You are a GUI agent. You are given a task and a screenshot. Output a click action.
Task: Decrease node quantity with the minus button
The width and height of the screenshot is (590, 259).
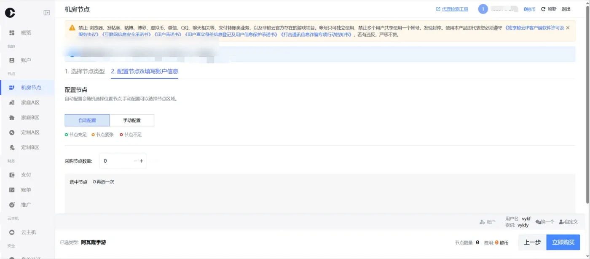[135, 161]
